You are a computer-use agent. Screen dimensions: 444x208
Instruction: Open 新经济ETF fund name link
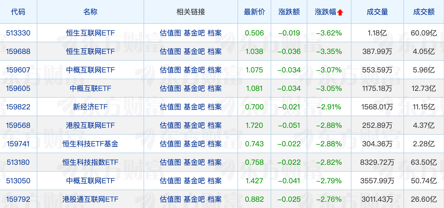click(90, 107)
